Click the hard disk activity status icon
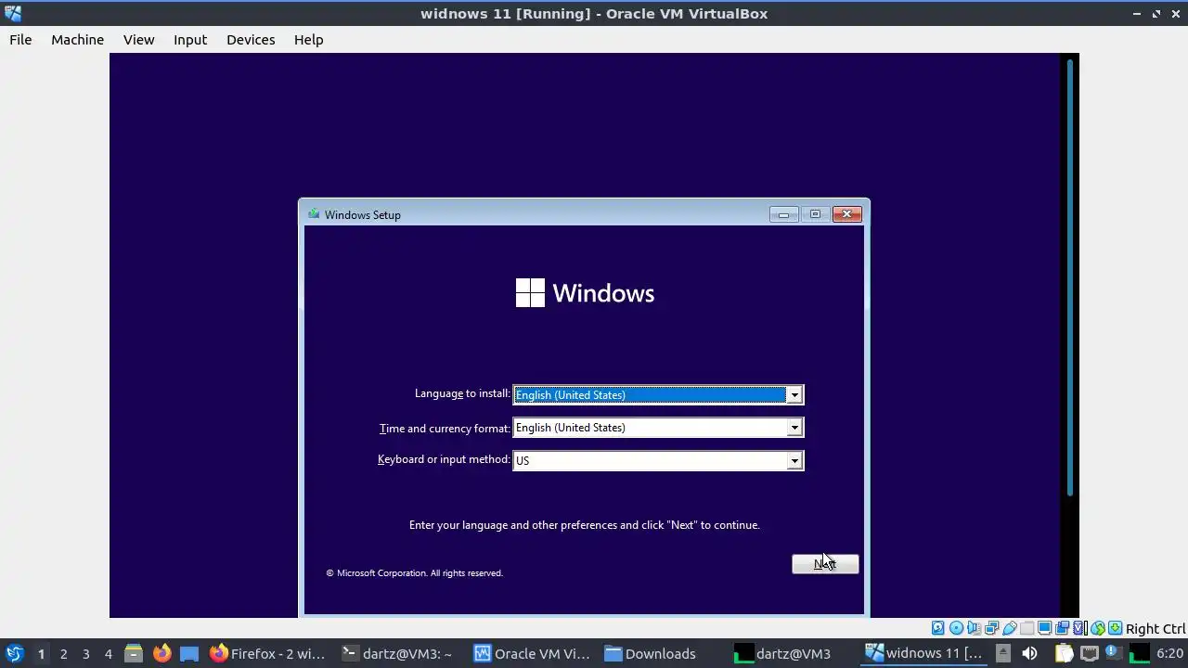1188x668 pixels. [x=938, y=628]
